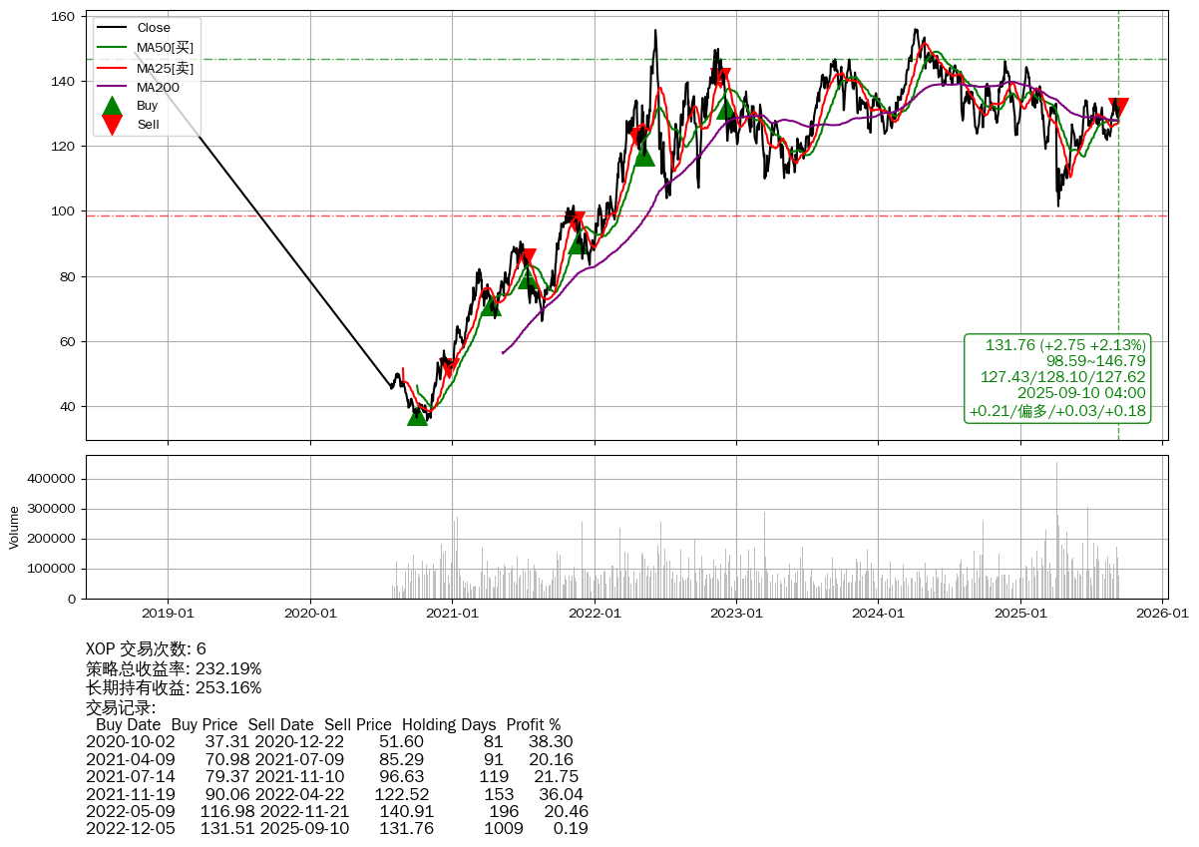1199x847 pixels.
Task: Click the red Sell triangle in the legend
Action: point(113,125)
